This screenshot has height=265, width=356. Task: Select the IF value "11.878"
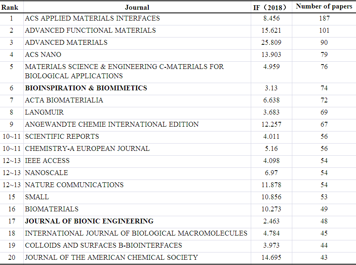coord(271,185)
